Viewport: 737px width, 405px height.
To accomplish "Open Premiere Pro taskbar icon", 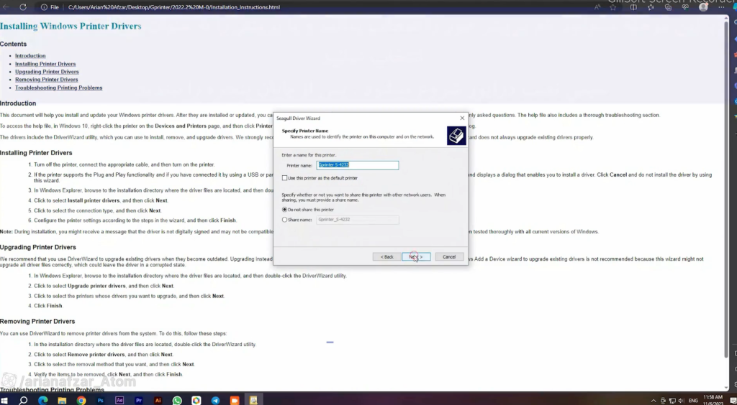I will pyautogui.click(x=139, y=400).
